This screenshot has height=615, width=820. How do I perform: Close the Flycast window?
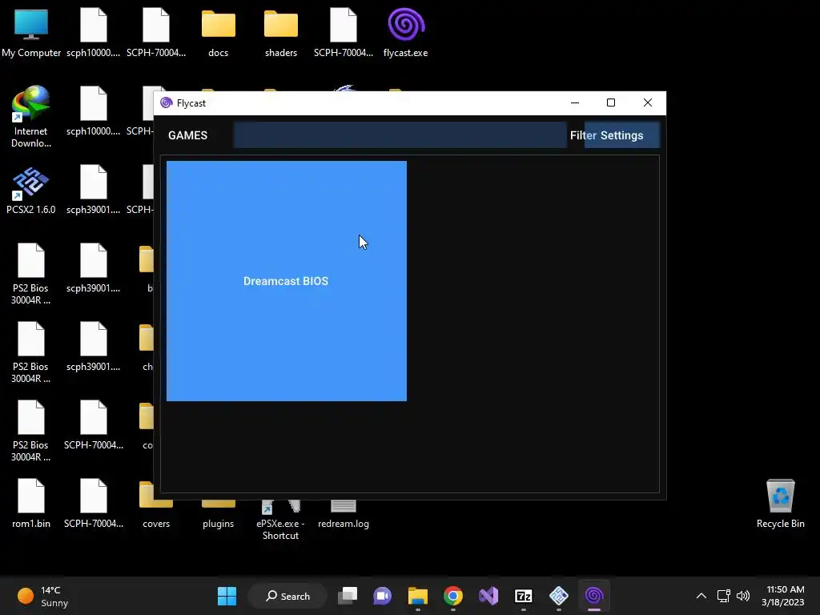point(647,103)
